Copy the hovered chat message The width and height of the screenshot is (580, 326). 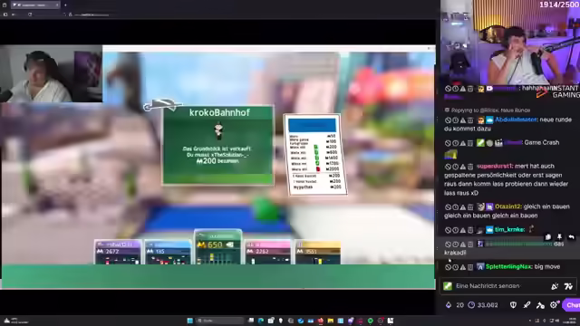tap(547, 237)
